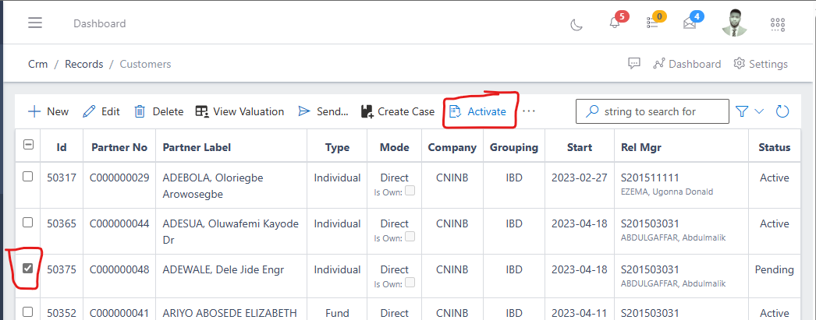This screenshot has width=816, height=320.
Task: Click the Pending status cell
Action: pyautogui.click(x=775, y=269)
